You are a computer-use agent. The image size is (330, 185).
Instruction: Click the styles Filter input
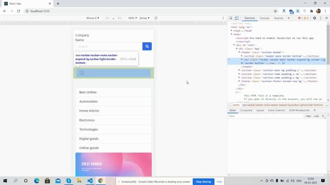[x=266, y=116]
